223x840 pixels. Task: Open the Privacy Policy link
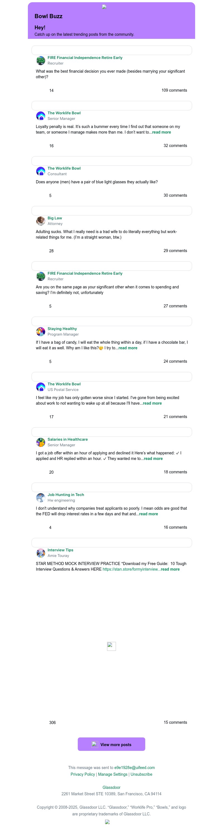tap(83, 774)
